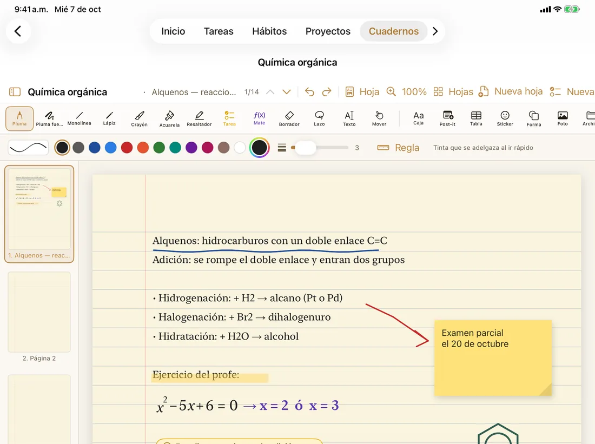Activate the Resaltador highlighter

[199, 118]
